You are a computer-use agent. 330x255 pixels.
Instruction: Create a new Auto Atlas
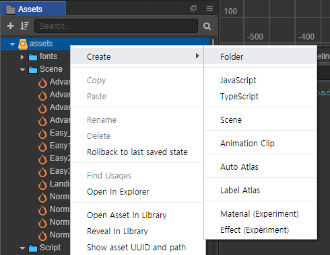click(261, 167)
